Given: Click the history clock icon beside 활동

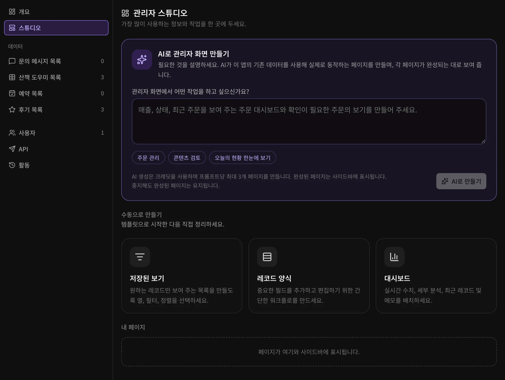Looking at the screenshot, I should (x=12, y=165).
